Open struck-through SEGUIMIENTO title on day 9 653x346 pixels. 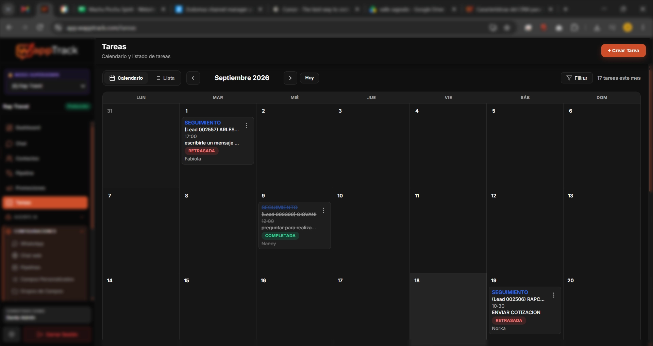[x=280, y=207]
